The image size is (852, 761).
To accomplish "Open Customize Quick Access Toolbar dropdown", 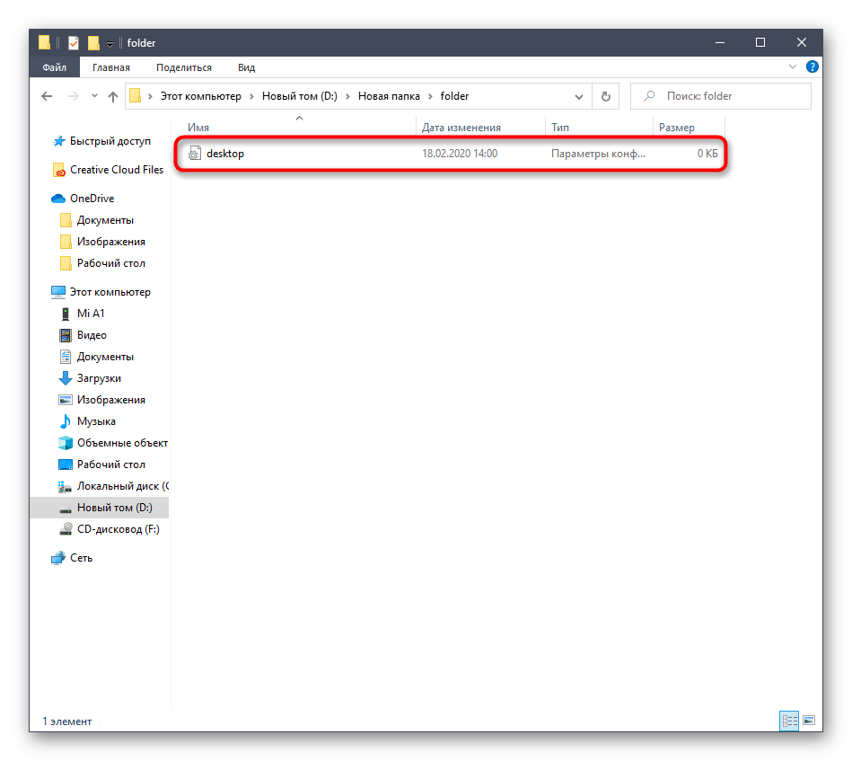I will 110,43.
